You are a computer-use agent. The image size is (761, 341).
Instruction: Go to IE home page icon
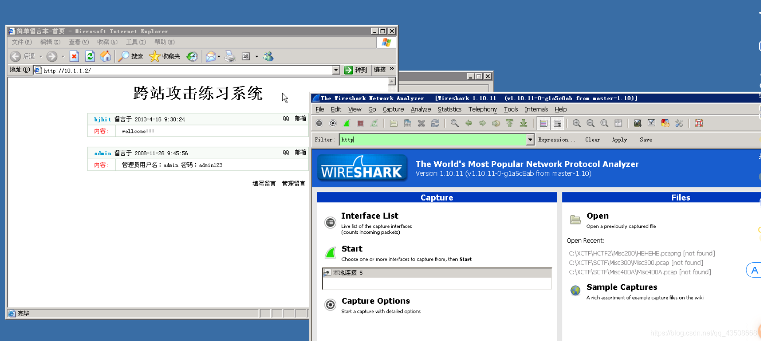tap(105, 56)
